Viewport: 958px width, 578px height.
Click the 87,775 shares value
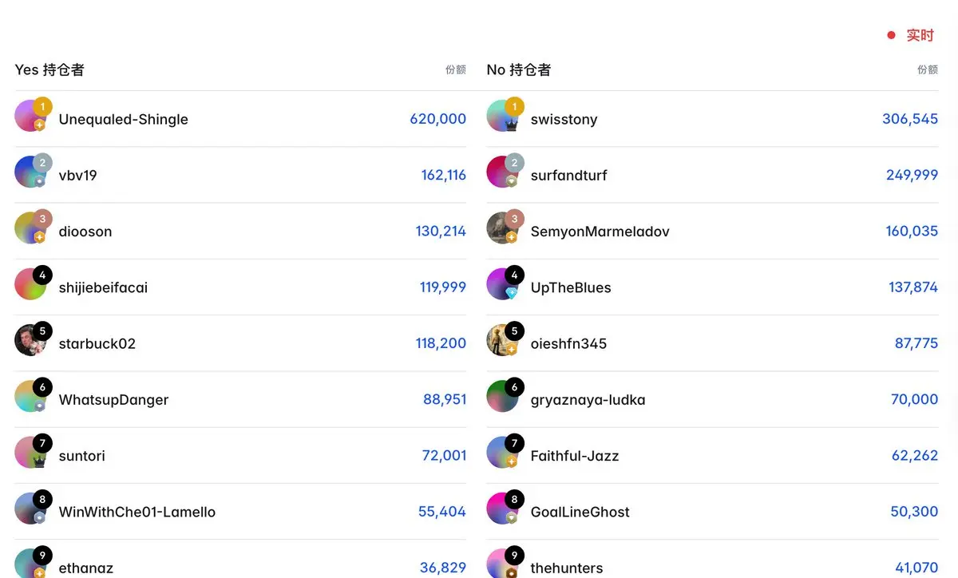[916, 343]
